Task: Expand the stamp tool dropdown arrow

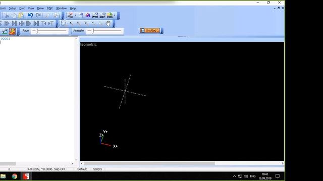Action: 75,16
